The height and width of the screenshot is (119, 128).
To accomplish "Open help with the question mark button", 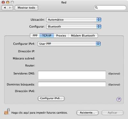I will pyautogui.click(x=119, y=99).
